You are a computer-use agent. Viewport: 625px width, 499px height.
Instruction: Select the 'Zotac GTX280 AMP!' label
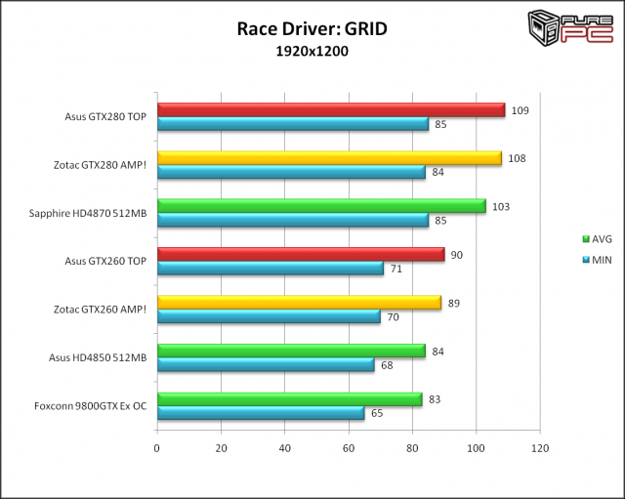[x=100, y=165]
